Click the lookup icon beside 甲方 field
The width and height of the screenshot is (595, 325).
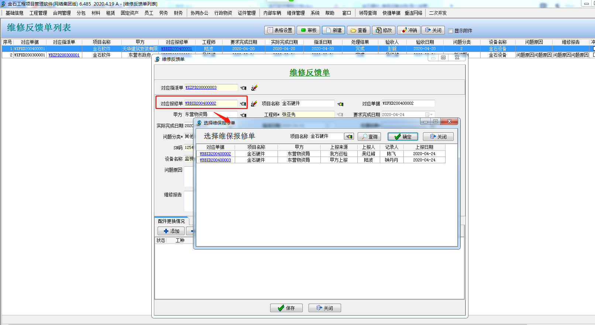[x=243, y=115]
